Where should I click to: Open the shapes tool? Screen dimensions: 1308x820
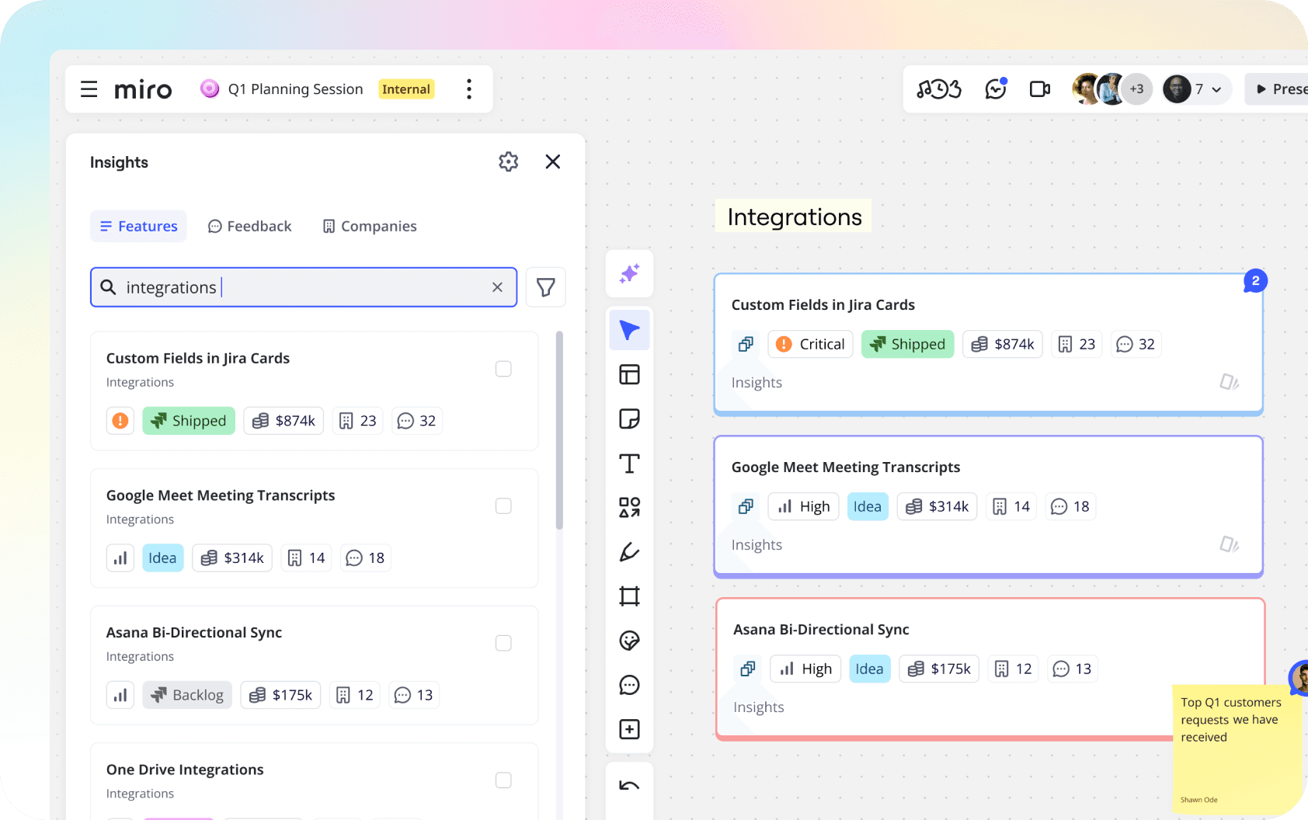point(629,508)
